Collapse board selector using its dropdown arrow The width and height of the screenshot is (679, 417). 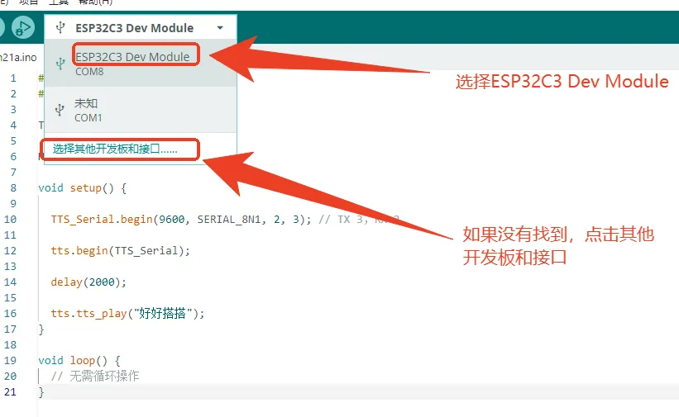[220, 28]
